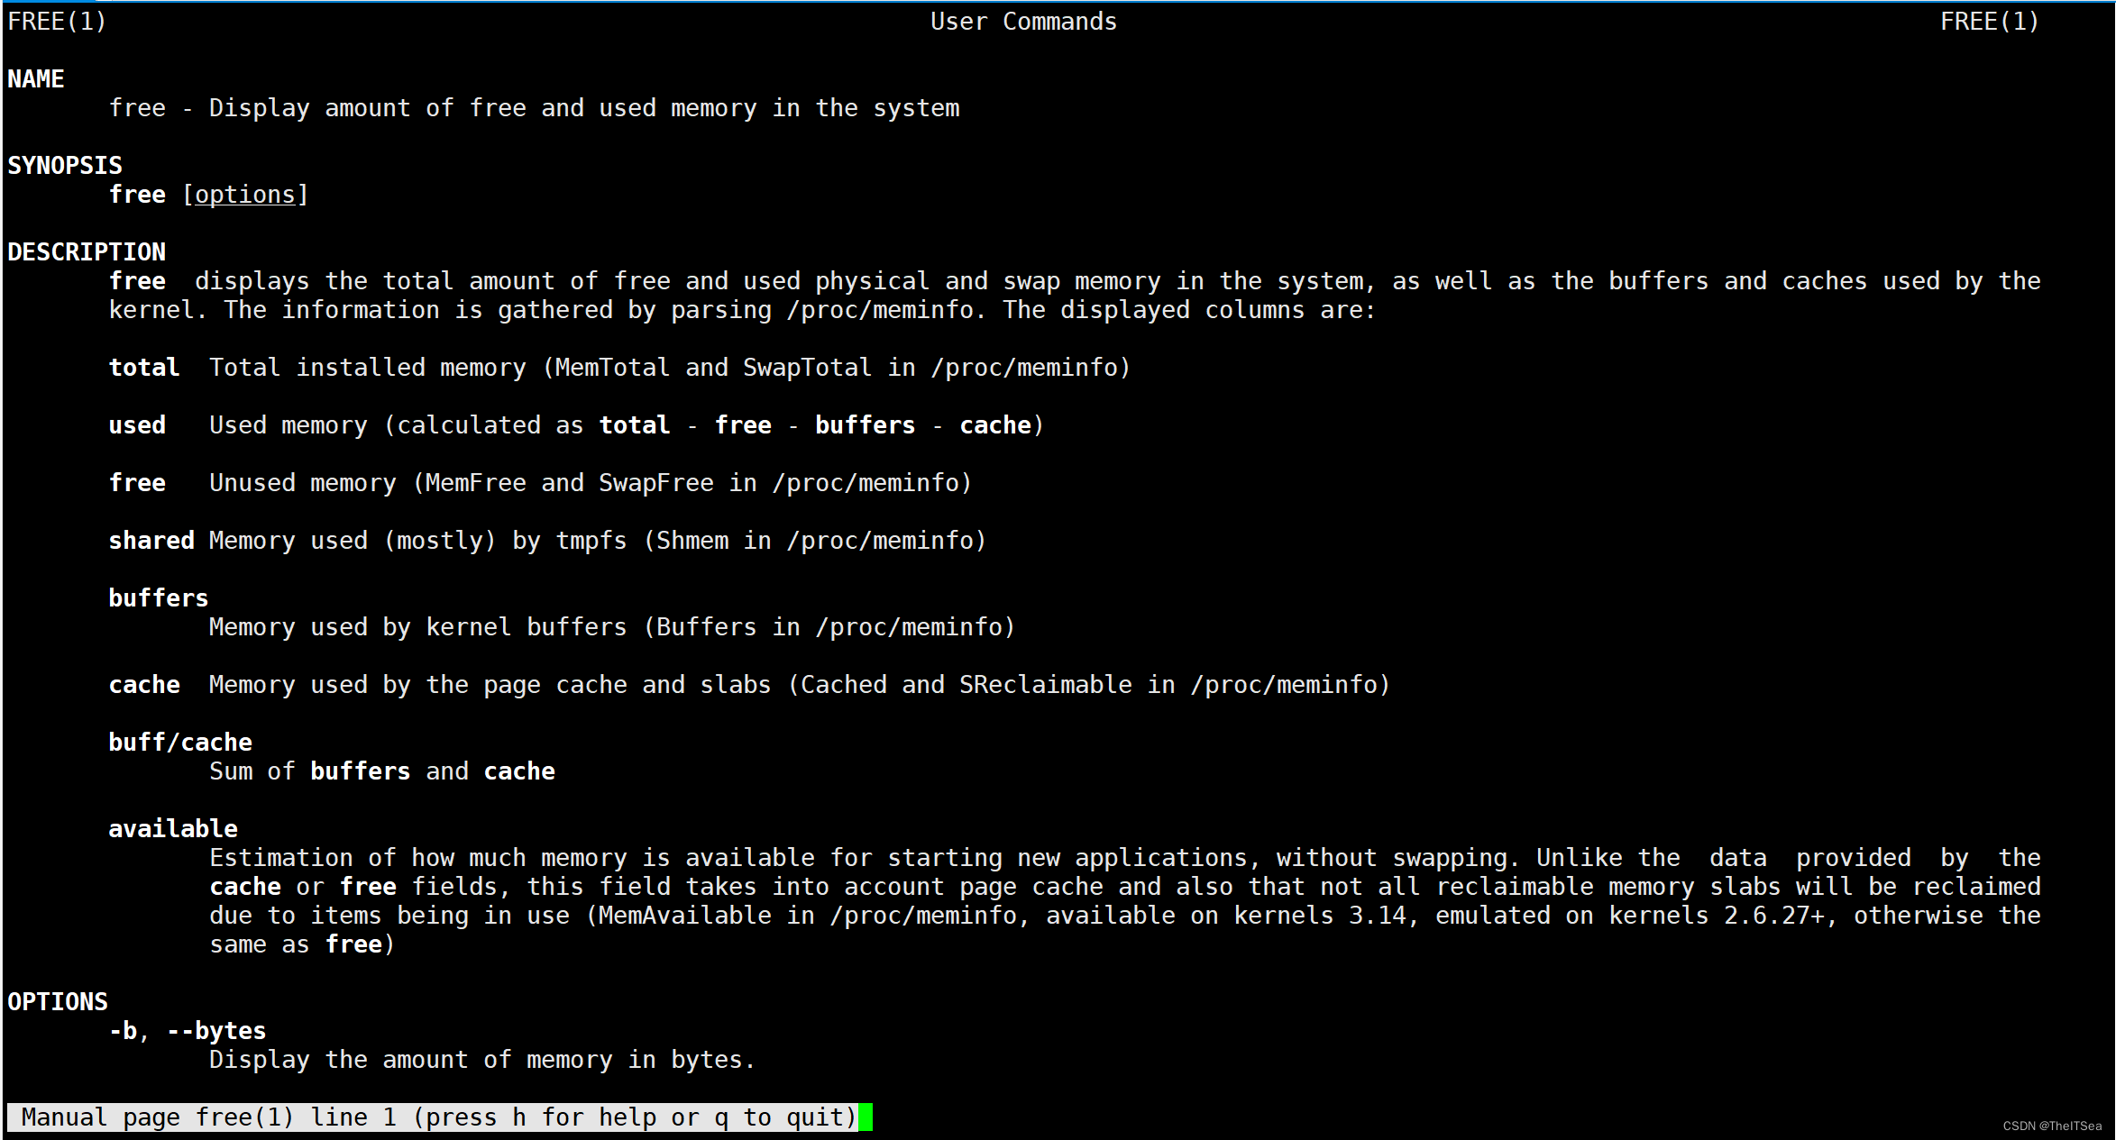This screenshot has height=1140, width=2116.
Task: Click the OPTIONS section heading
Action: 58,1002
